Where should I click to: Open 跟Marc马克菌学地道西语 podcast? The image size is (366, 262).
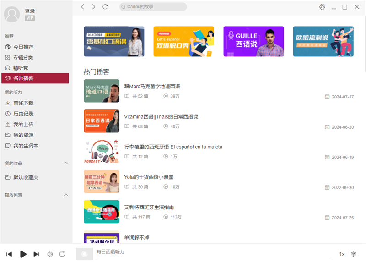(152, 86)
